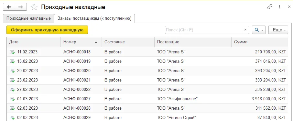Screen dimensions: 293x121
Task: Click В работе status in АСНФ-000029 row
Action: tap(113, 117)
